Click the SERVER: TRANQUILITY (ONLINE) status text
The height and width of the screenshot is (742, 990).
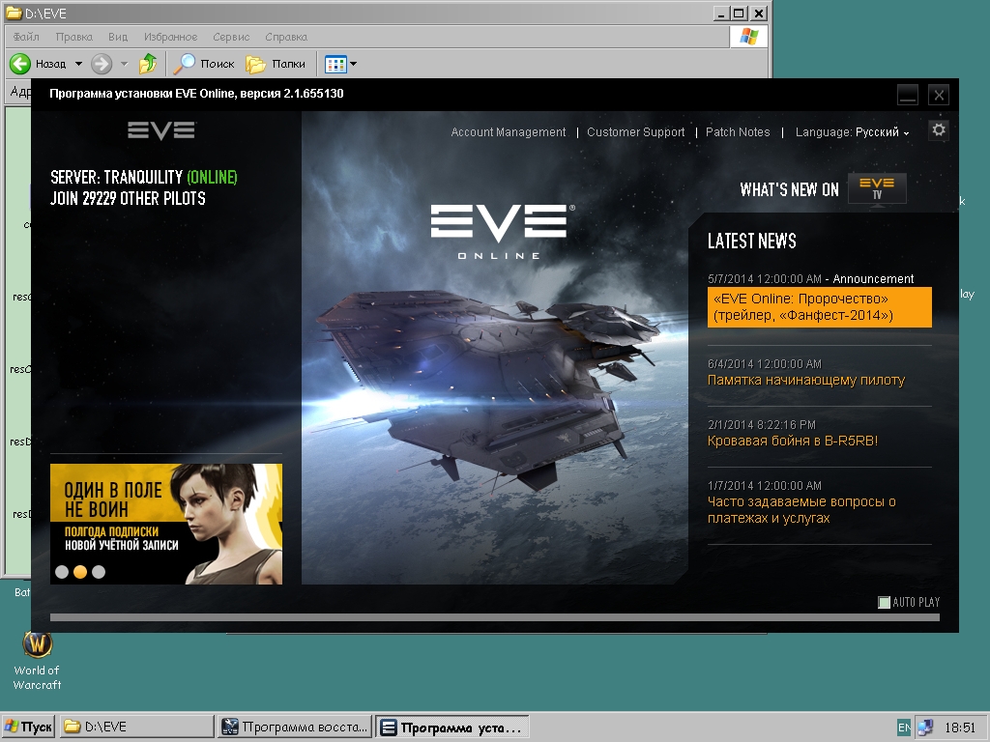tap(144, 178)
